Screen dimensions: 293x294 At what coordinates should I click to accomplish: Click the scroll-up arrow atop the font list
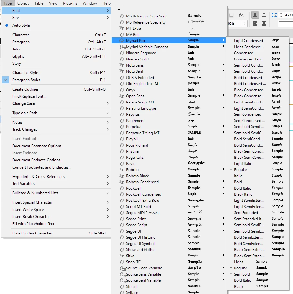tap(119, 10)
